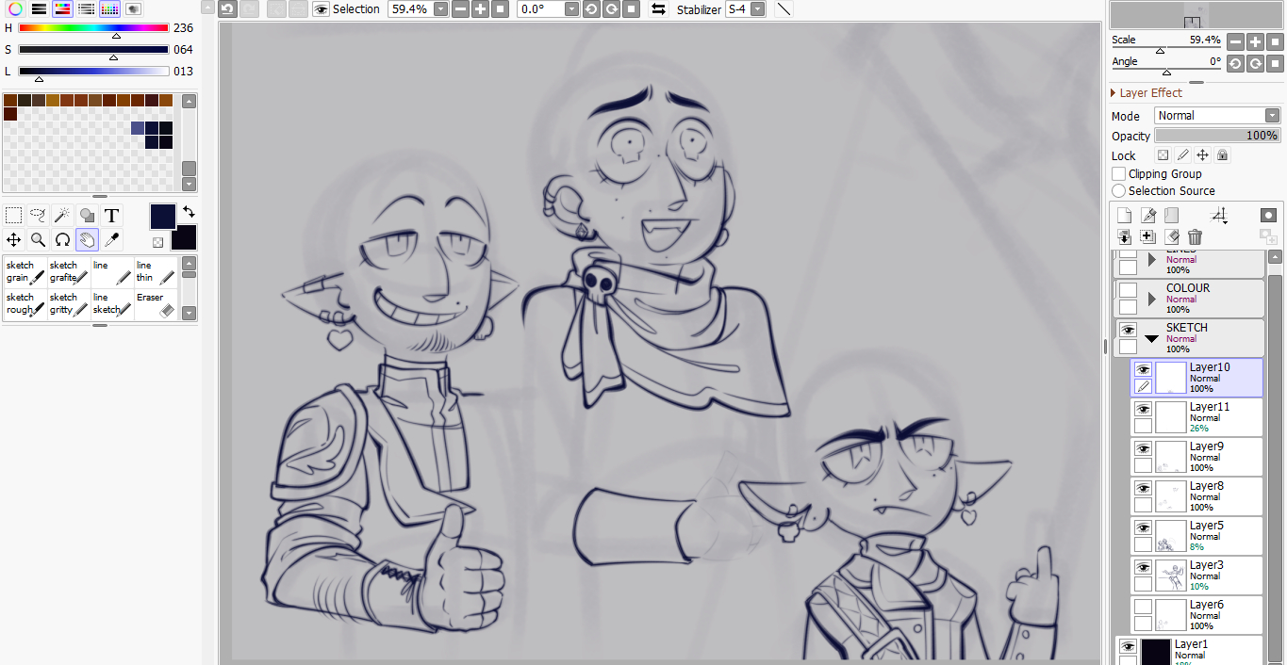
Task: Select the Selection Source radio button
Action: (1119, 191)
